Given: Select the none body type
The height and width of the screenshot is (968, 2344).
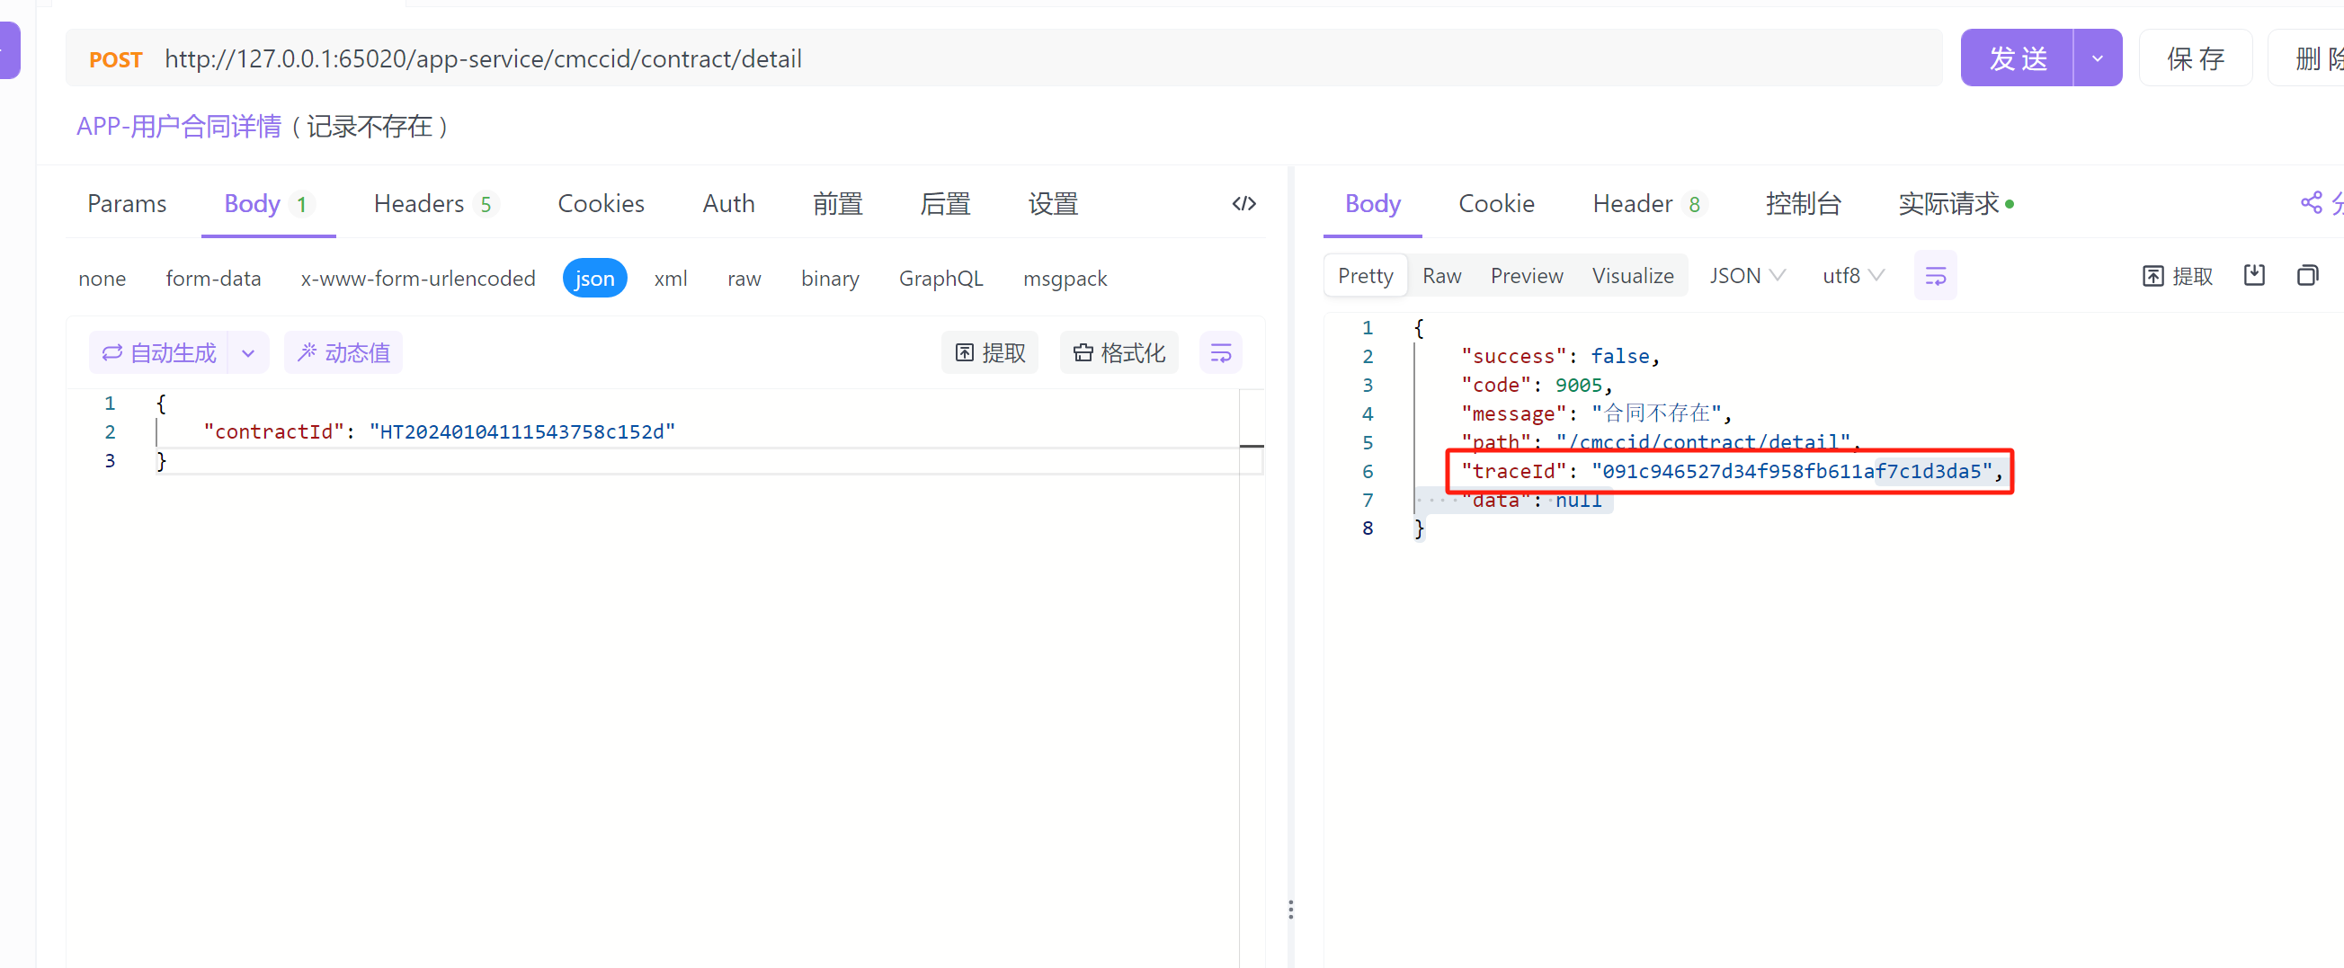Looking at the screenshot, I should tap(102, 279).
